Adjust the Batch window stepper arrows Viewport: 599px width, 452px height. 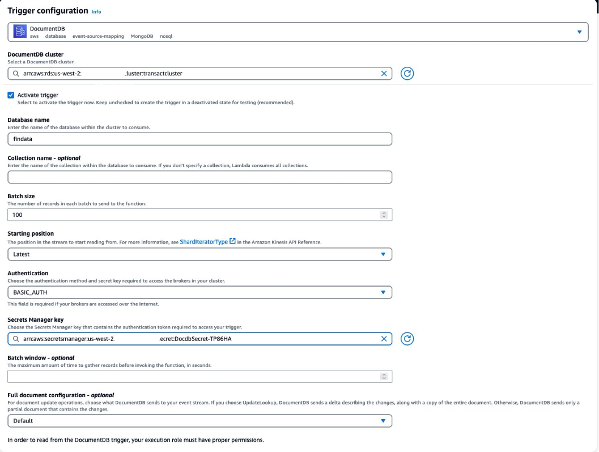384,377
